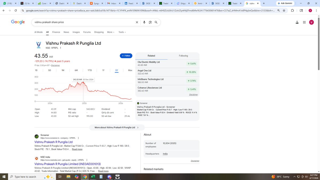Open the Finance search tab
The width and height of the screenshot is (320, 180).
pos(56,32)
